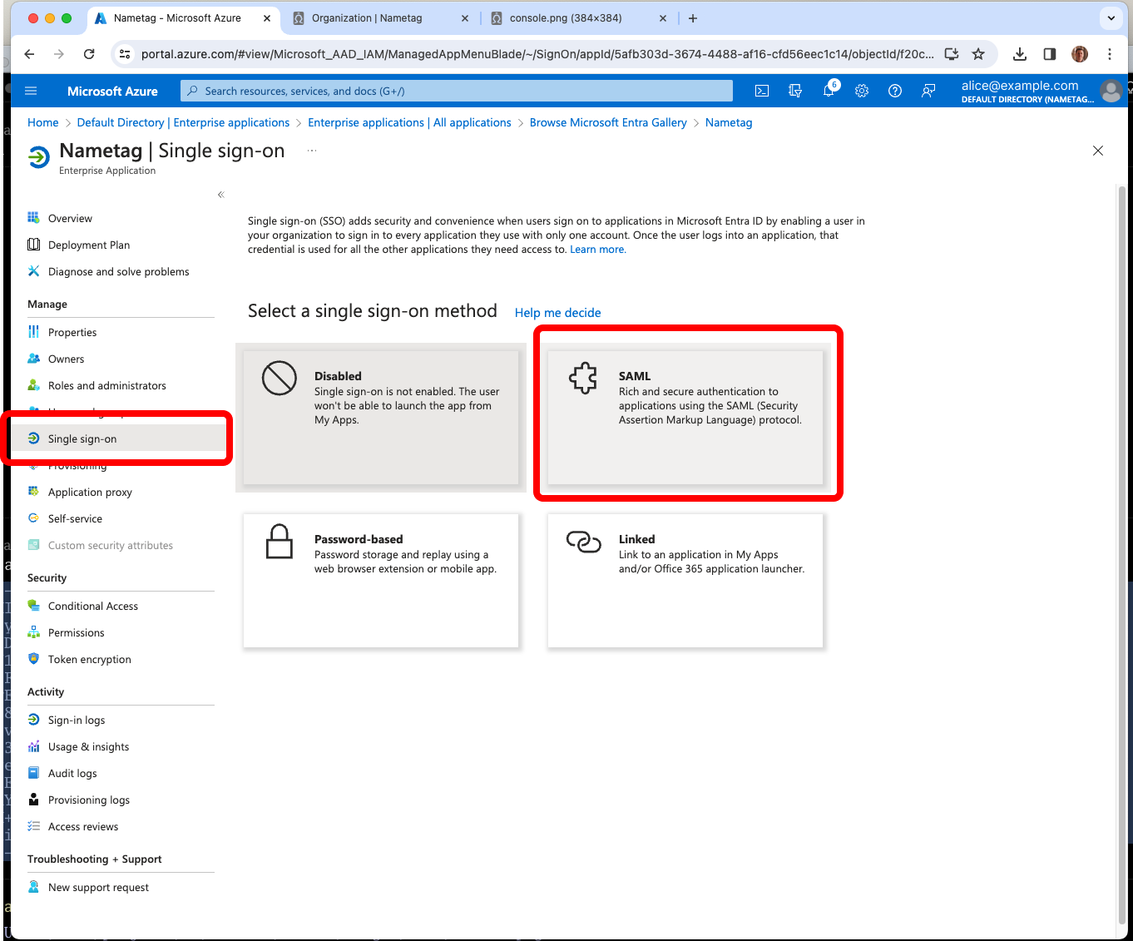
Task: Open the portal Settings gear
Action: (862, 91)
